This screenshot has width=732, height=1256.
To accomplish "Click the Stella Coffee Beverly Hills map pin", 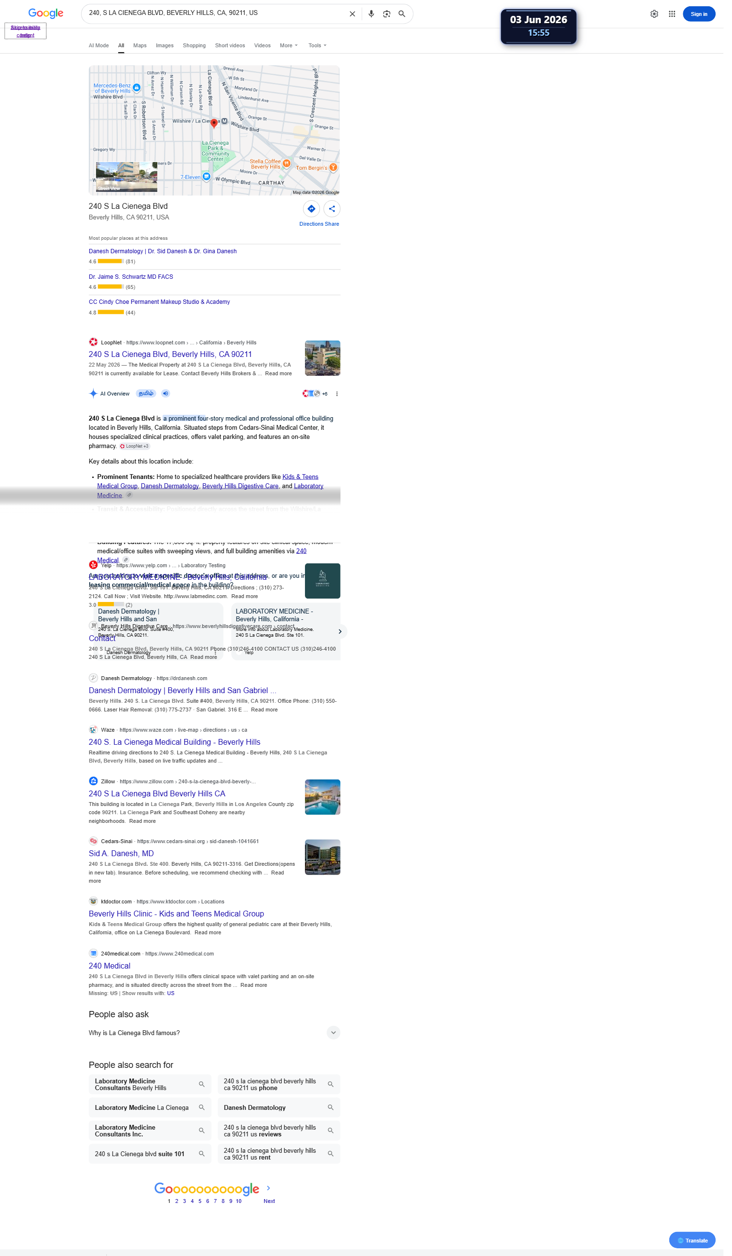I will coord(286,163).
